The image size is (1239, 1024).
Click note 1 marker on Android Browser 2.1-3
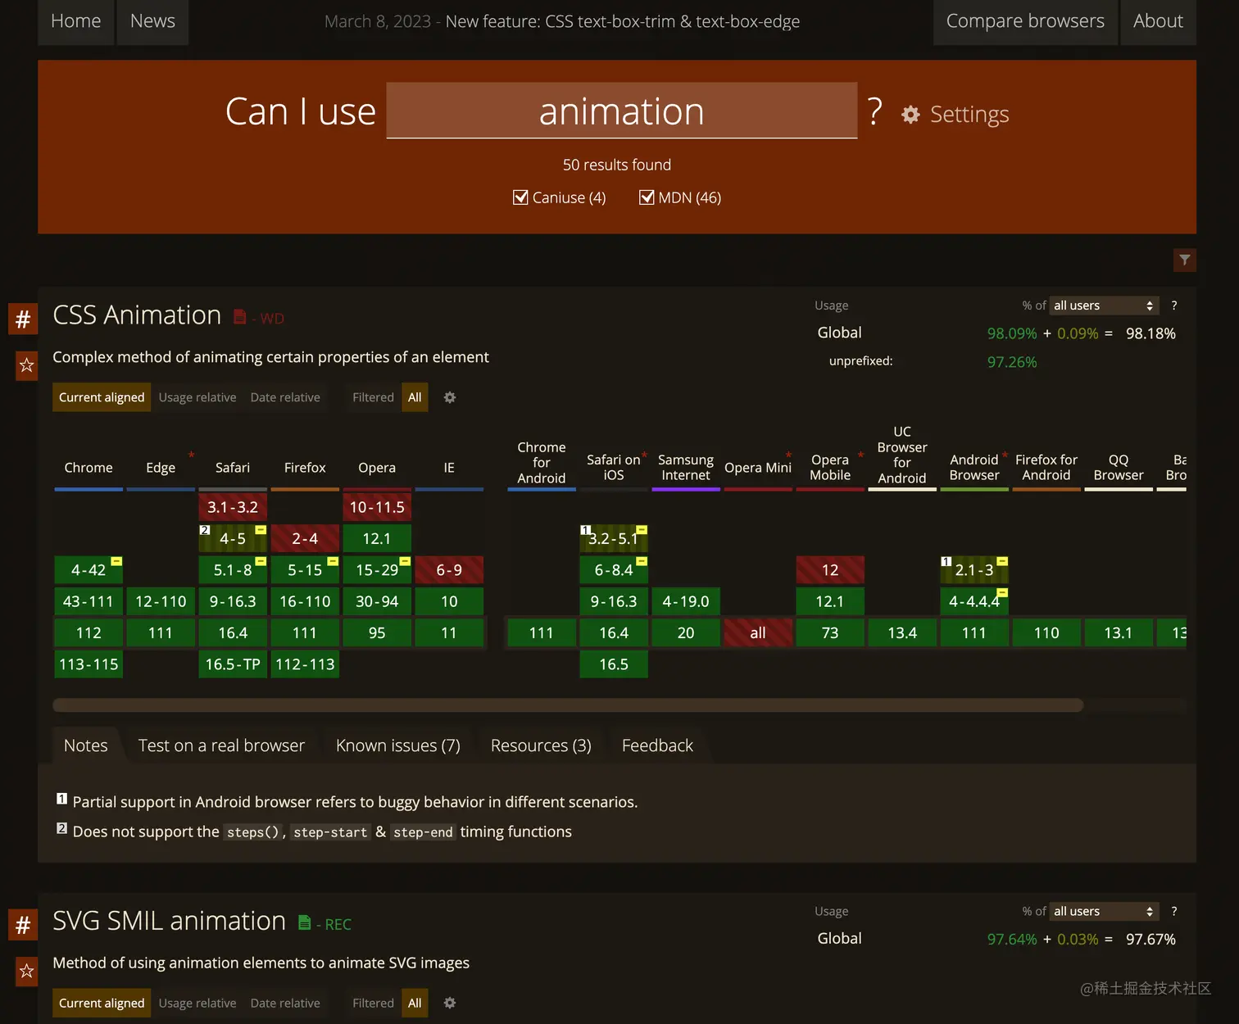pos(946,561)
